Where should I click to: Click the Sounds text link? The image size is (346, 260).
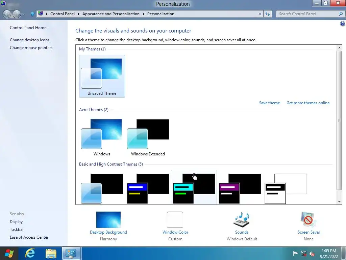(x=242, y=232)
